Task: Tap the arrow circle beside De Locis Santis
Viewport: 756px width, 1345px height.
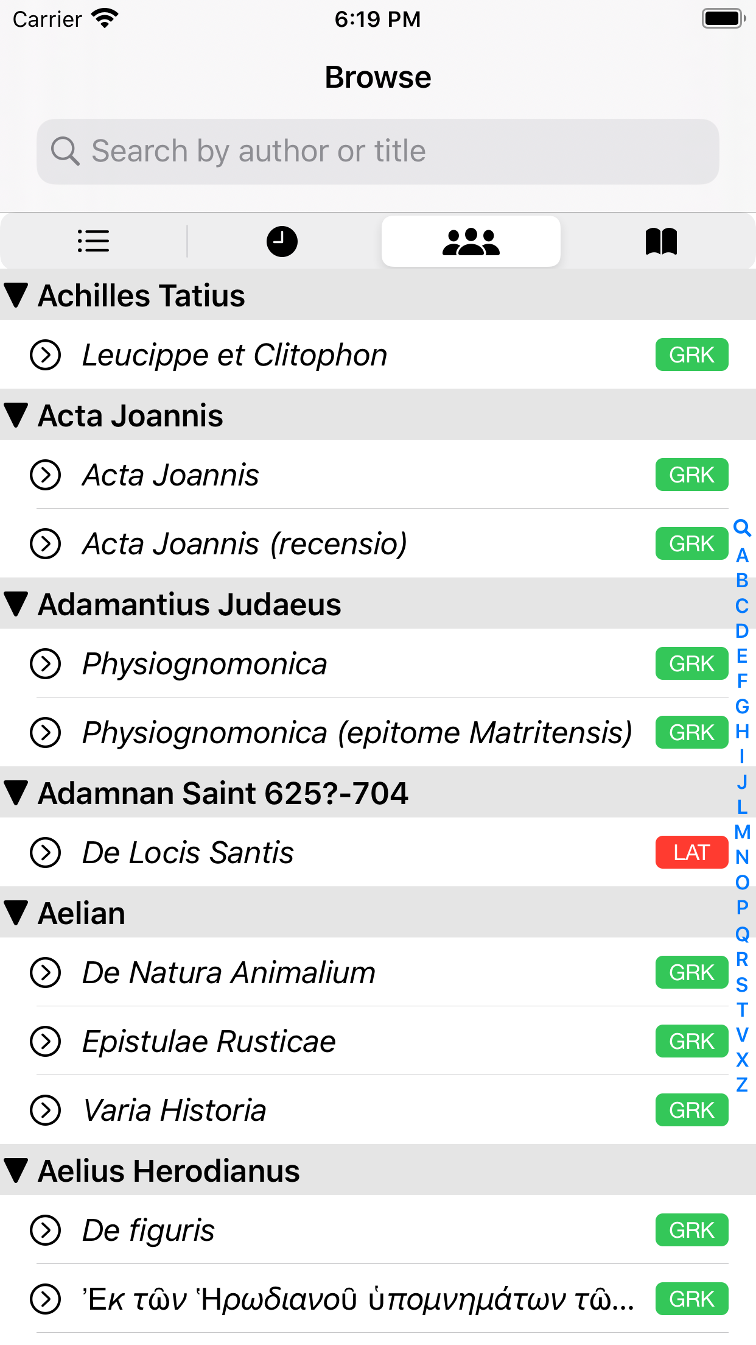Action: click(46, 852)
